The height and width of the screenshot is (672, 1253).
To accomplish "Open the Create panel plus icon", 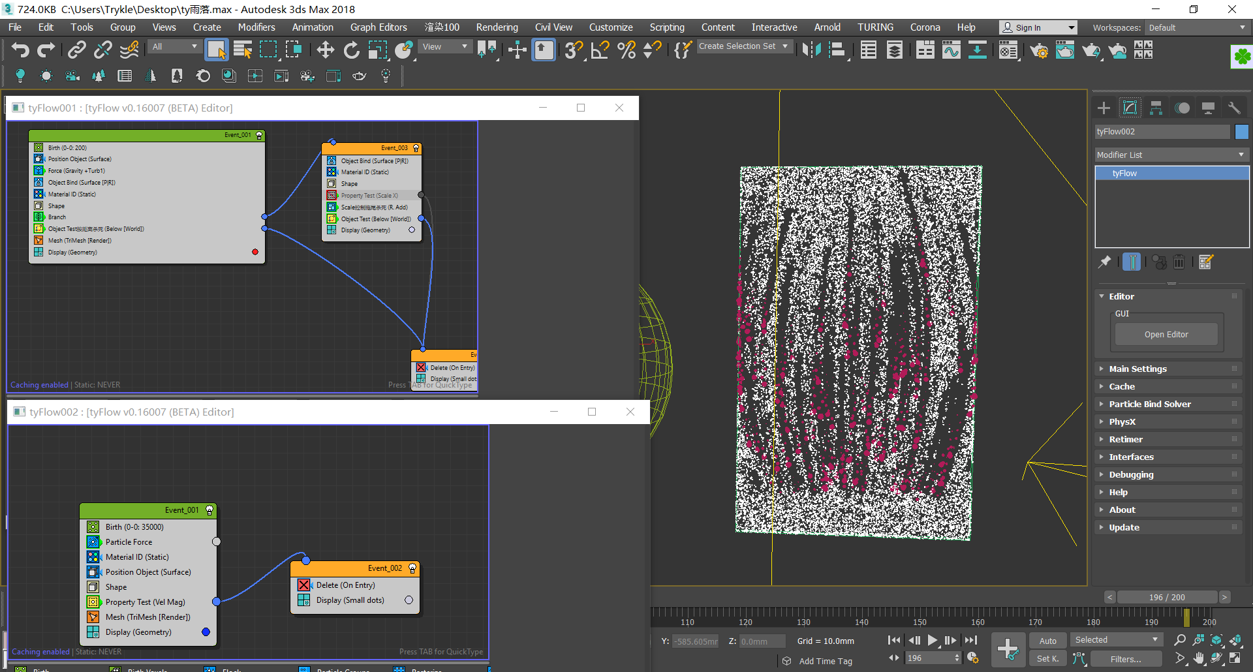I will 1104,108.
